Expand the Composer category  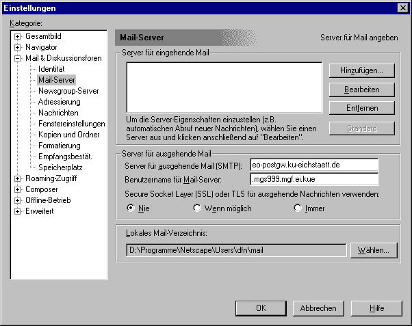tap(18, 189)
